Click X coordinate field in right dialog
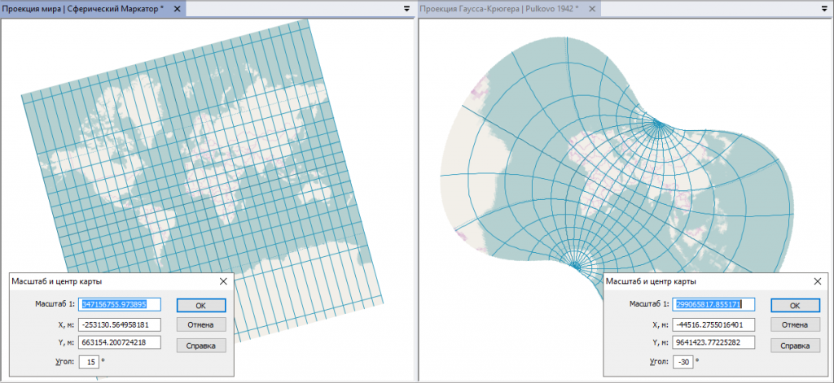 714,324
